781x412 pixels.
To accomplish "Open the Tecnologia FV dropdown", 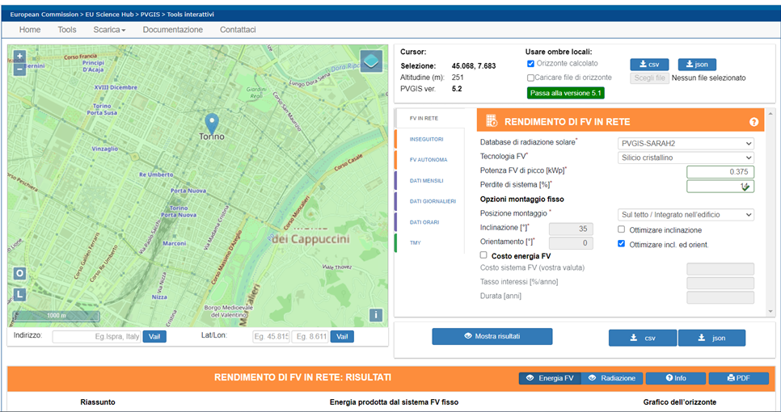I will click(686, 158).
